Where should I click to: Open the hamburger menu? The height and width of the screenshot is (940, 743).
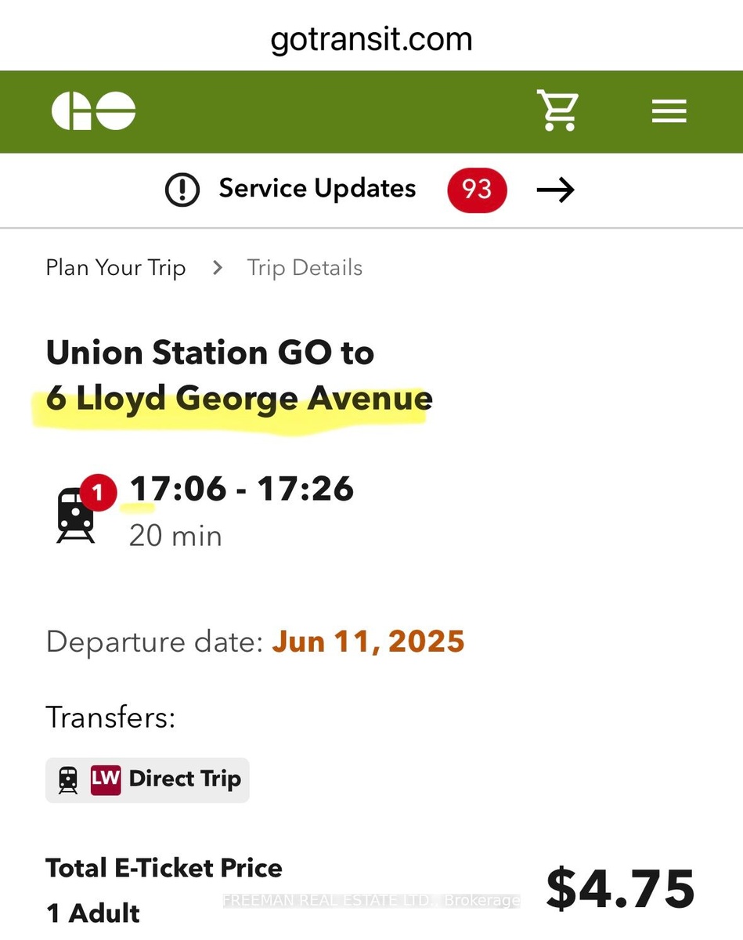[669, 111]
